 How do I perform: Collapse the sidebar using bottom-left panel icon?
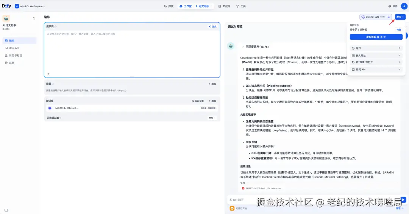(6, 210)
